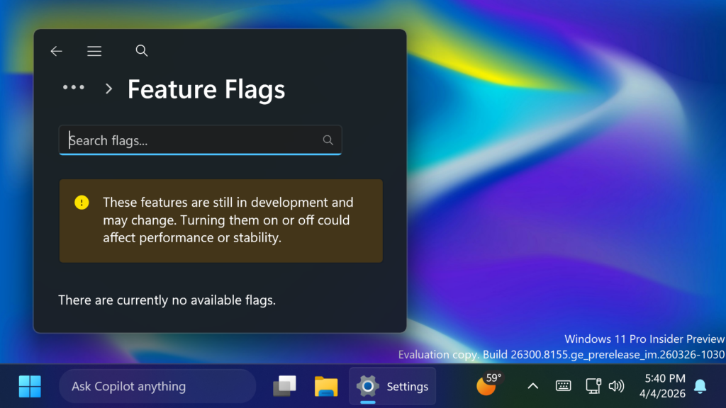Show hidden system tray icons
726x408 pixels.
[533, 386]
